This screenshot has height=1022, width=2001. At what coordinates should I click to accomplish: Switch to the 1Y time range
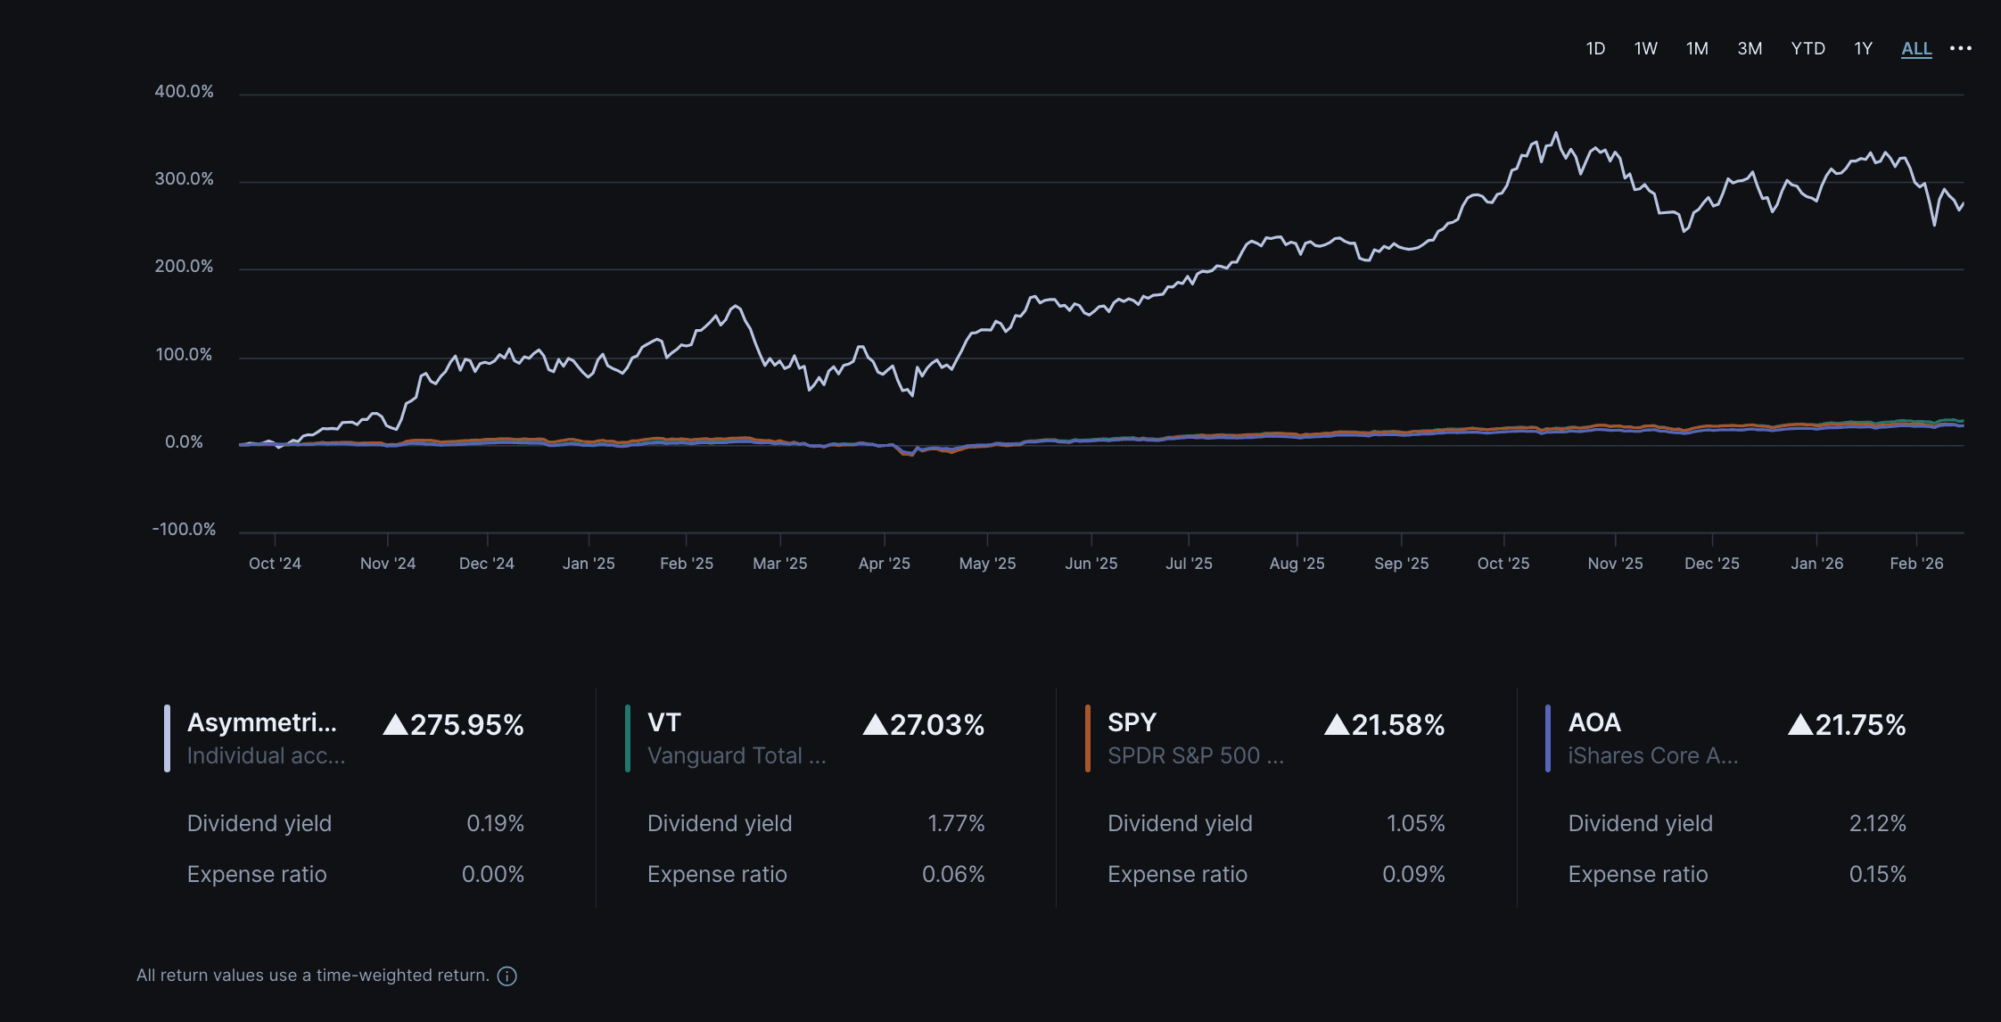pos(1863,48)
